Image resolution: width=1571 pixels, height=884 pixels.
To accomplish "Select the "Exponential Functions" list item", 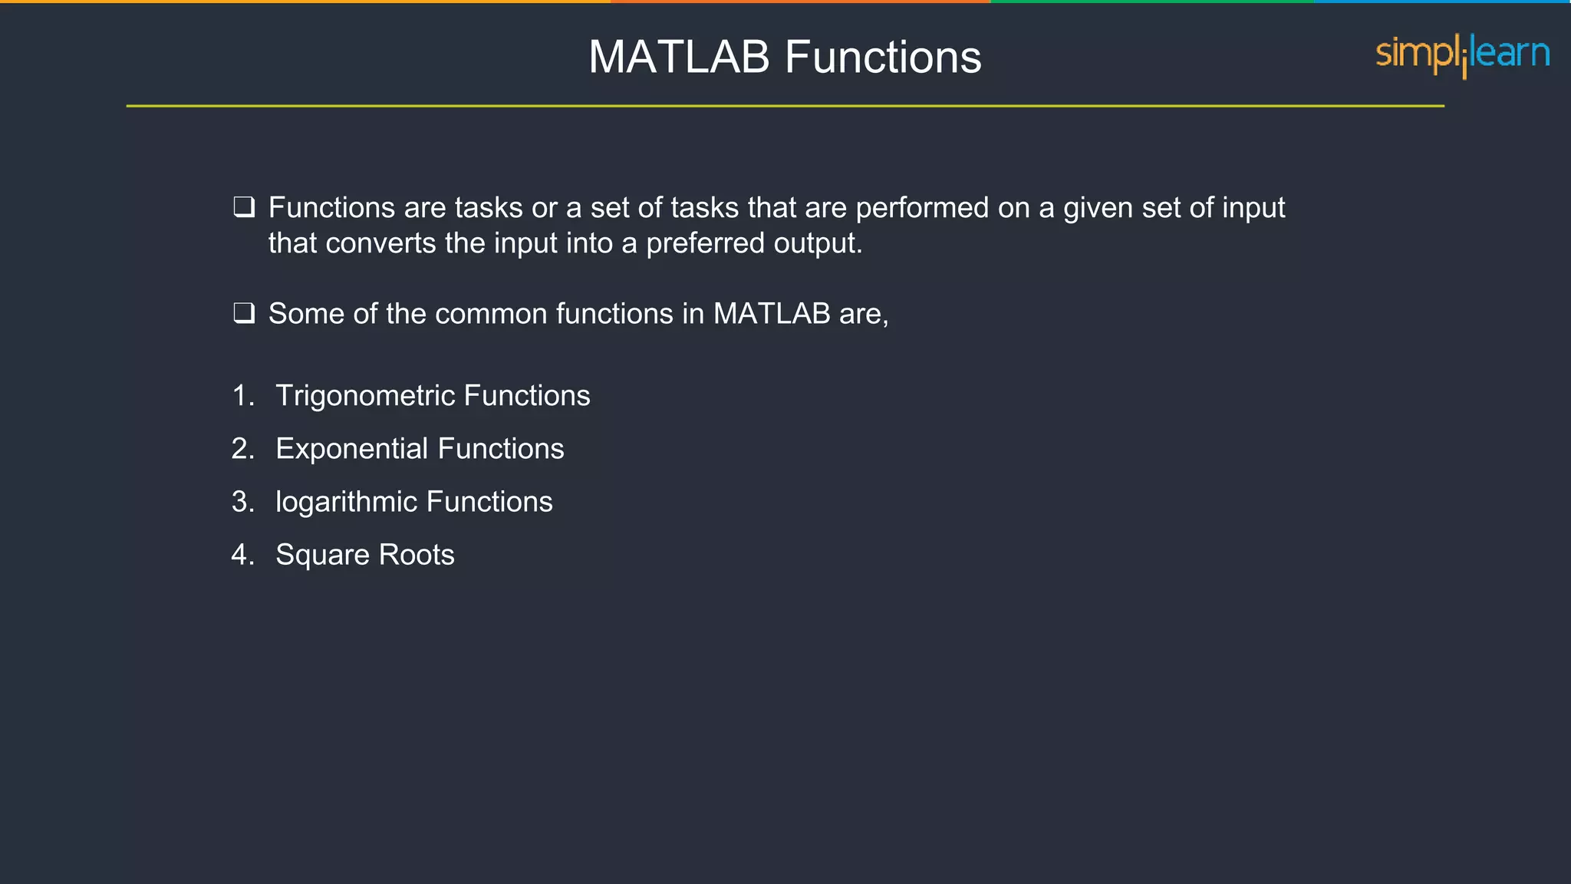I will click(x=420, y=449).
